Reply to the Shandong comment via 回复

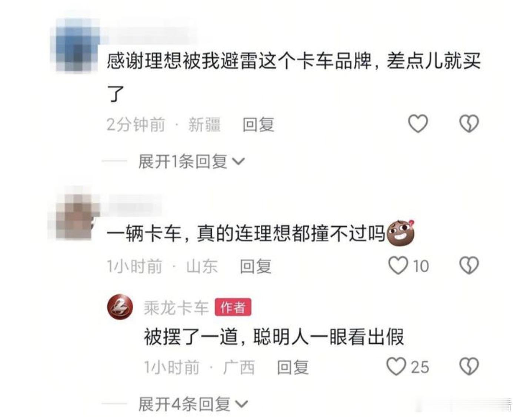256,266
